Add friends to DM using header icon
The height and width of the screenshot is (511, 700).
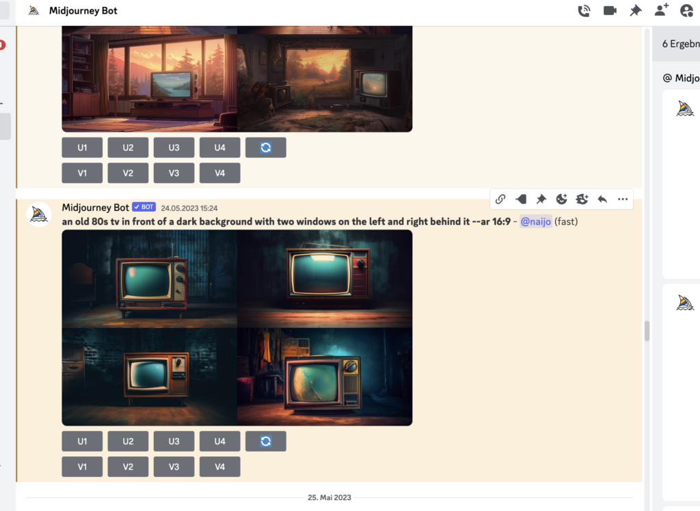[x=661, y=10]
